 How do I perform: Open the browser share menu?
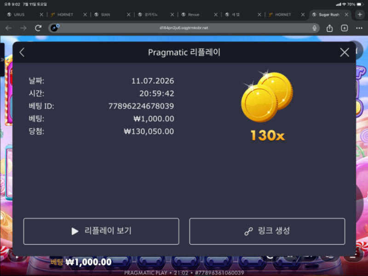pyautogui.click(x=329, y=28)
